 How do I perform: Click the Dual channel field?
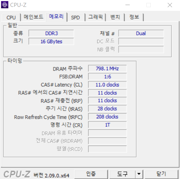click(x=141, y=33)
